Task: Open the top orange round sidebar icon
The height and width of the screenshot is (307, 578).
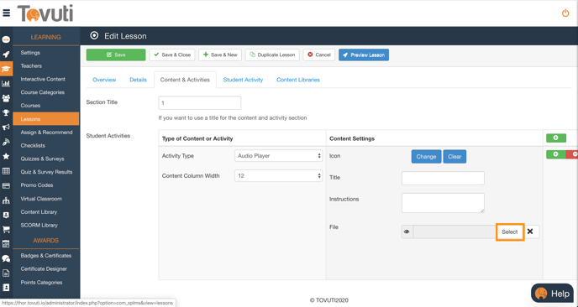Action: [6, 39]
